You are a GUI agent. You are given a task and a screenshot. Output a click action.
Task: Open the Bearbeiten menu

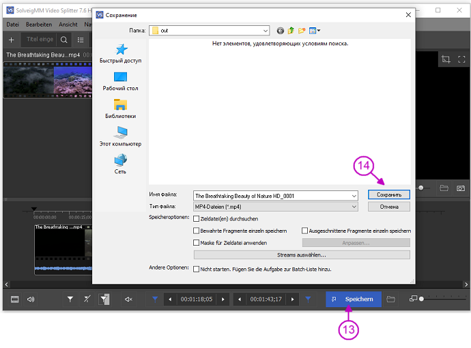(x=39, y=25)
